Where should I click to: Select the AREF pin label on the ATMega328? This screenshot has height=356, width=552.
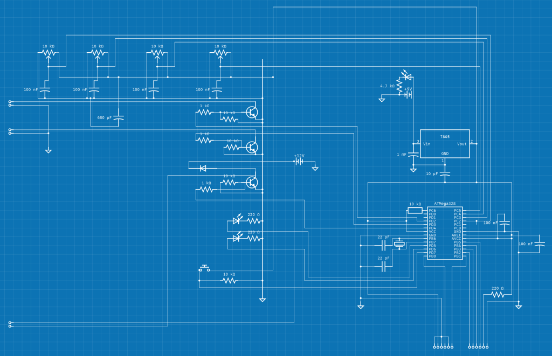pyautogui.click(x=456, y=235)
